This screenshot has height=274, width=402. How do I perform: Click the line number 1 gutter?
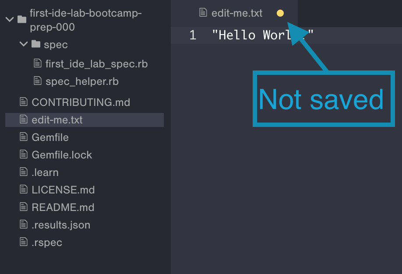click(x=193, y=35)
